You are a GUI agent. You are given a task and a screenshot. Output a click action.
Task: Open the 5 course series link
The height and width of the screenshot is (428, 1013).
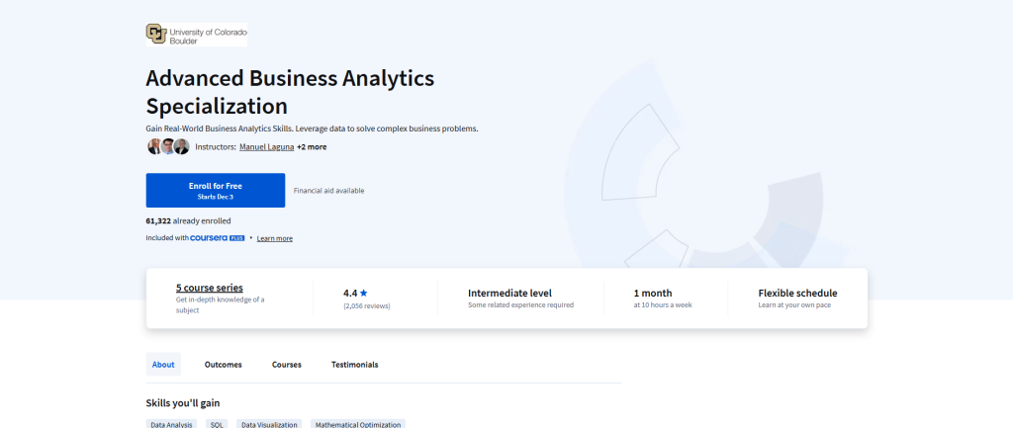pyautogui.click(x=210, y=288)
